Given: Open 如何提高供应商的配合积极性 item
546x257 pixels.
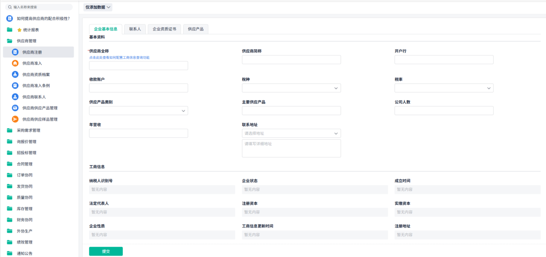Looking at the screenshot, I should click(x=43, y=19).
